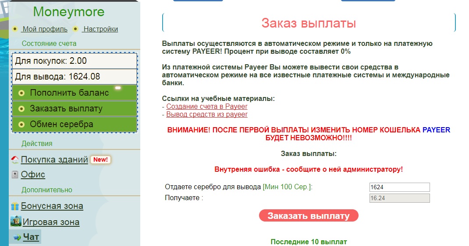
Task: Open Игровая зона section
Action: 51,222
